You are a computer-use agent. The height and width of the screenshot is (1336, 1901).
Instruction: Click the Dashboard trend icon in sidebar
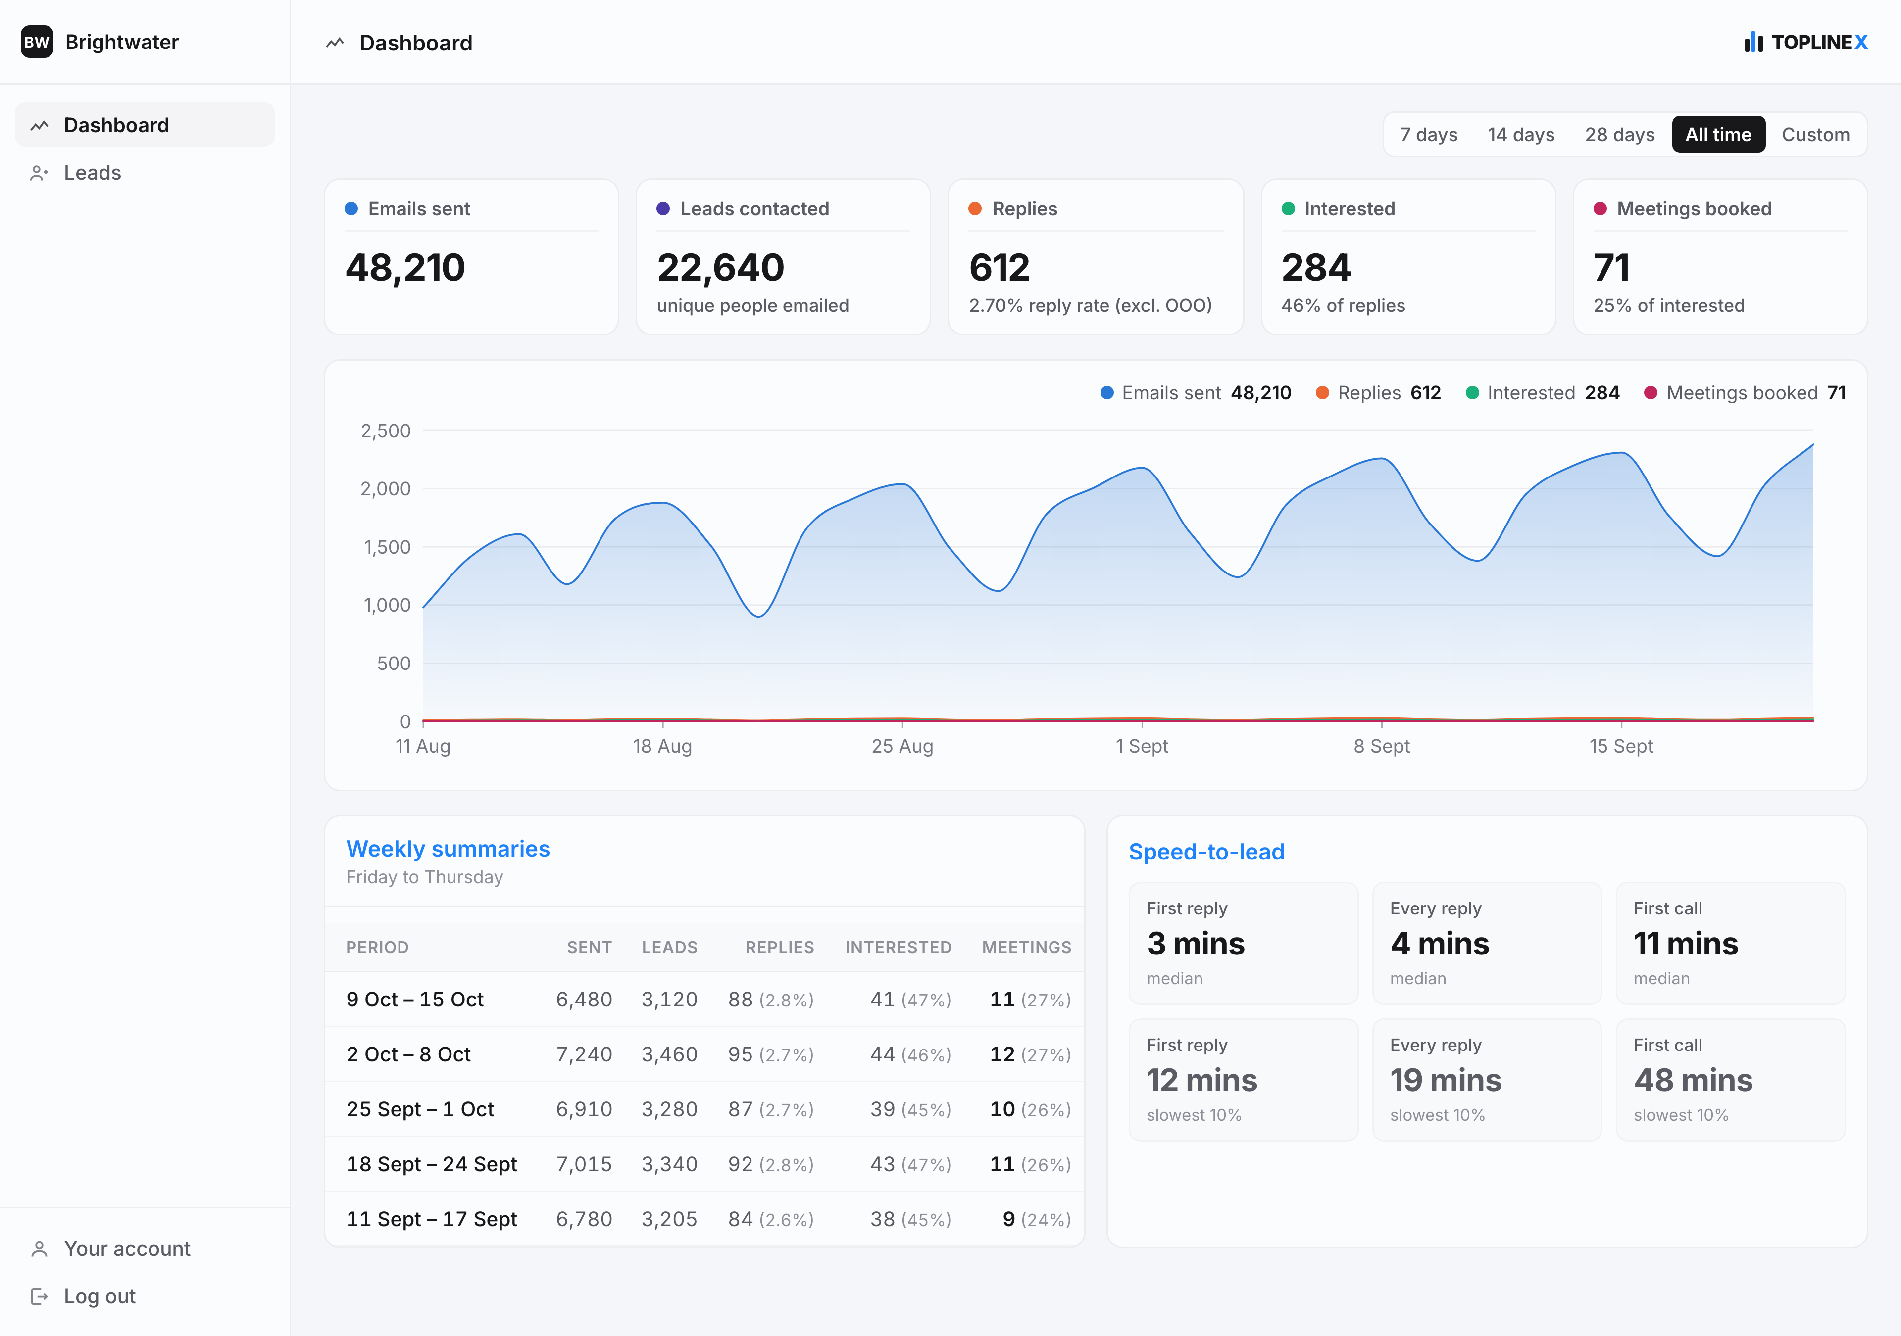(x=39, y=126)
